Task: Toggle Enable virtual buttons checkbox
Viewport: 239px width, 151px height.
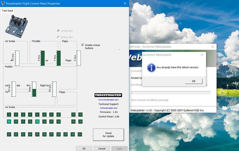Action: (83, 45)
